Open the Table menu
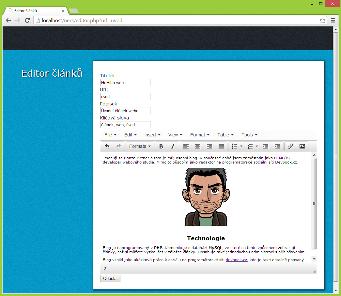The image size is (341, 296). tap(225, 135)
